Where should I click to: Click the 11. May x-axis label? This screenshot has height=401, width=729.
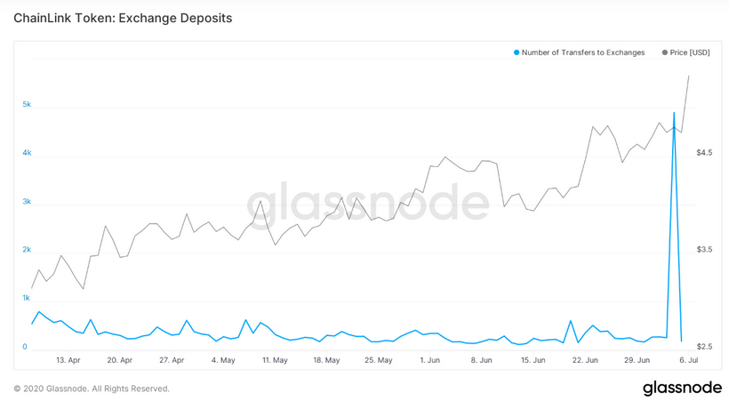pos(275,360)
